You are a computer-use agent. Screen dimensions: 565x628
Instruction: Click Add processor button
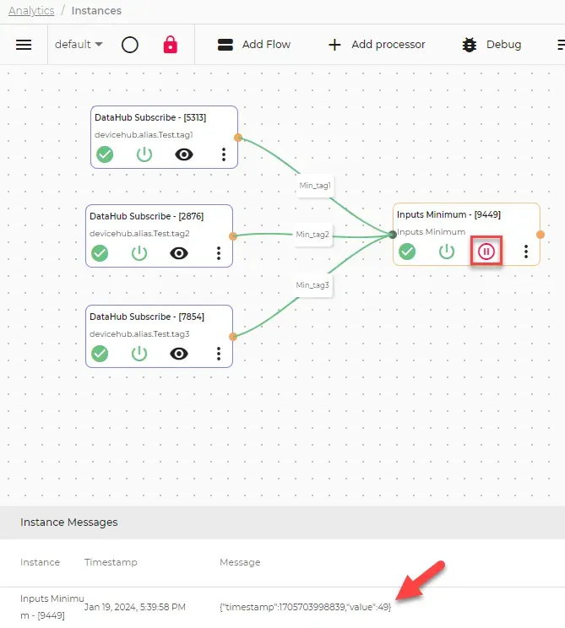[x=377, y=45]
